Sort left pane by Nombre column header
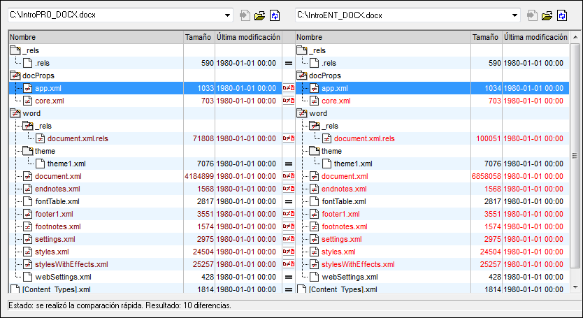Image resolution: width=583 pixels, height=318 pixels. pyautogui.click(x=95, y=36)
